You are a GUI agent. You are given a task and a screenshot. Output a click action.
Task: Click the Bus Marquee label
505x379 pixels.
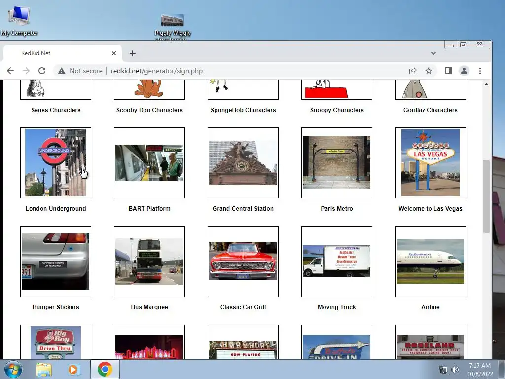click(149, 307)
